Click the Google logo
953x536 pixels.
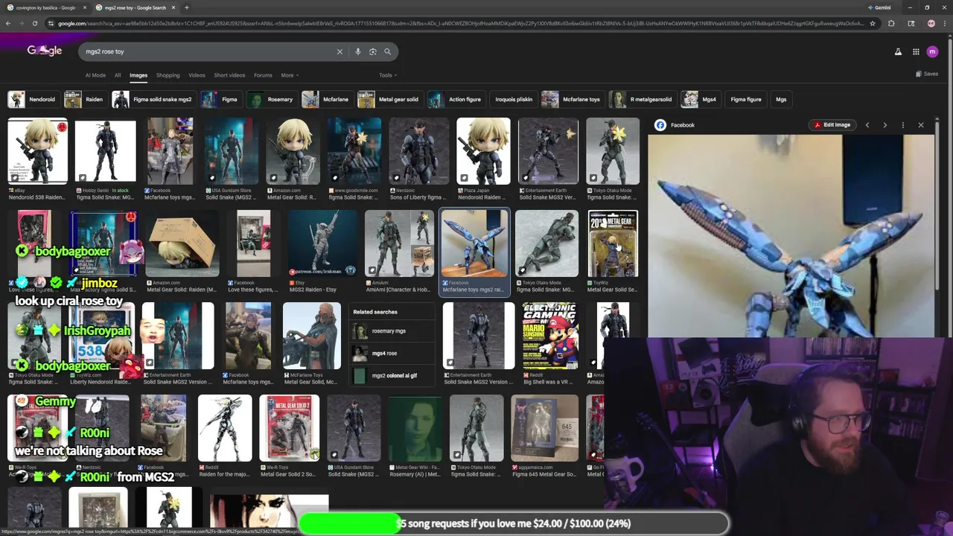tap(45, 51)
